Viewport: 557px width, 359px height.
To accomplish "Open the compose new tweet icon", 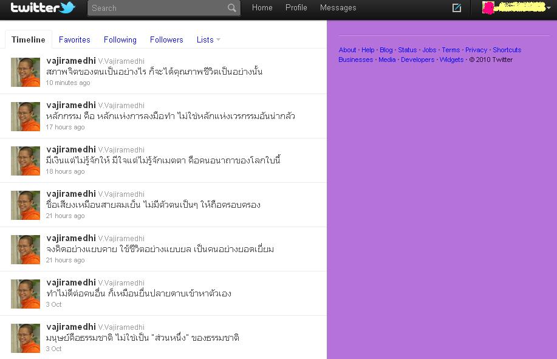I will click(456, 8).
